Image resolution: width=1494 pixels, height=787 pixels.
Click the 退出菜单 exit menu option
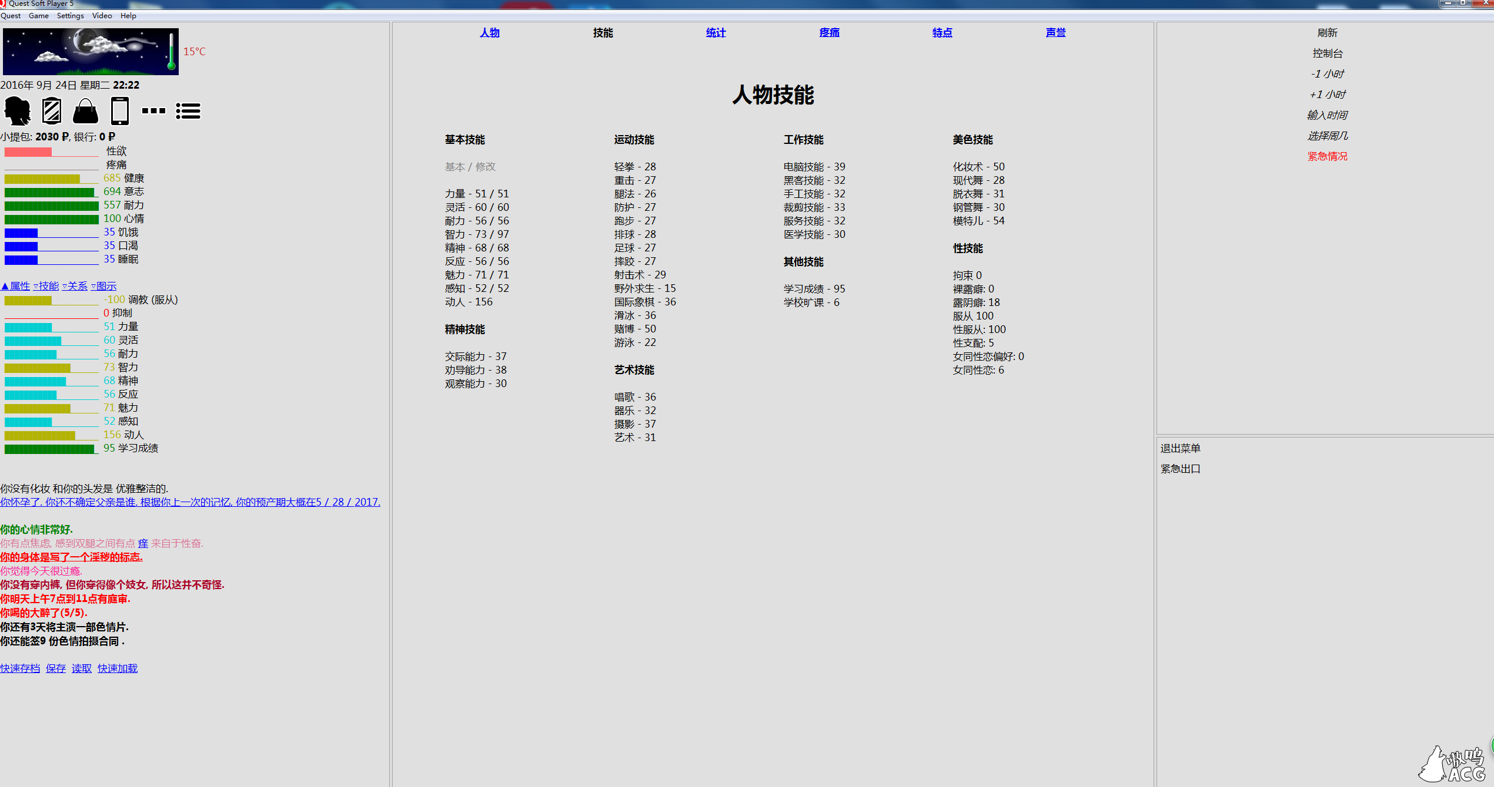point(1180,449)
